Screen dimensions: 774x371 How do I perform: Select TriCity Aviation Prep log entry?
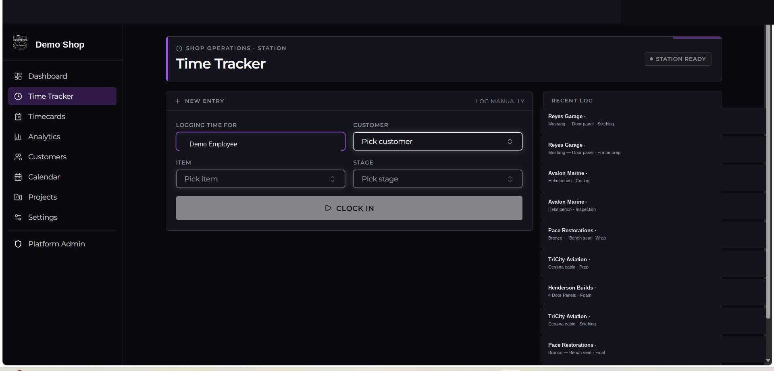tap(653, 263)
